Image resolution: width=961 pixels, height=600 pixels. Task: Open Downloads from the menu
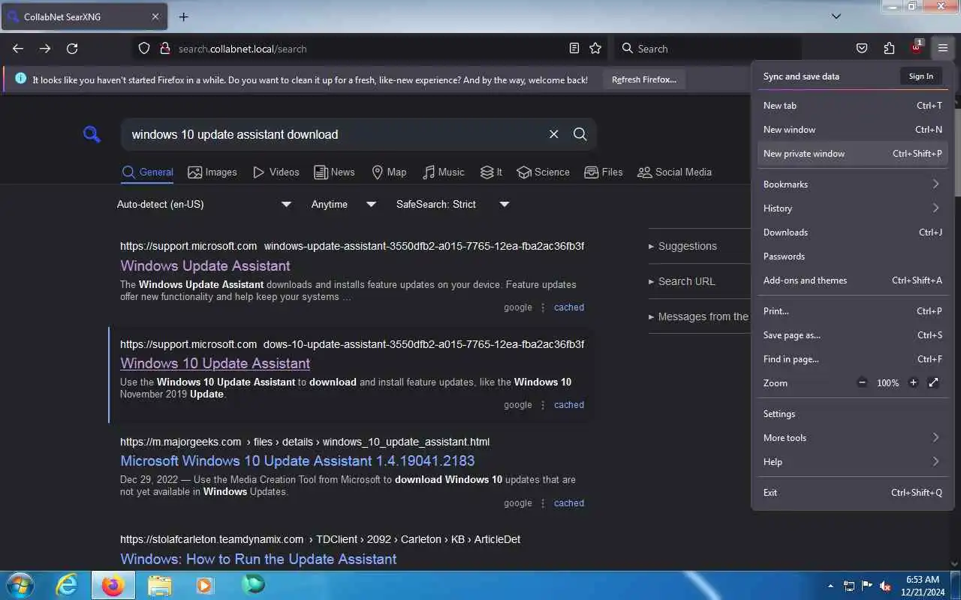click(x=852, y=232)
